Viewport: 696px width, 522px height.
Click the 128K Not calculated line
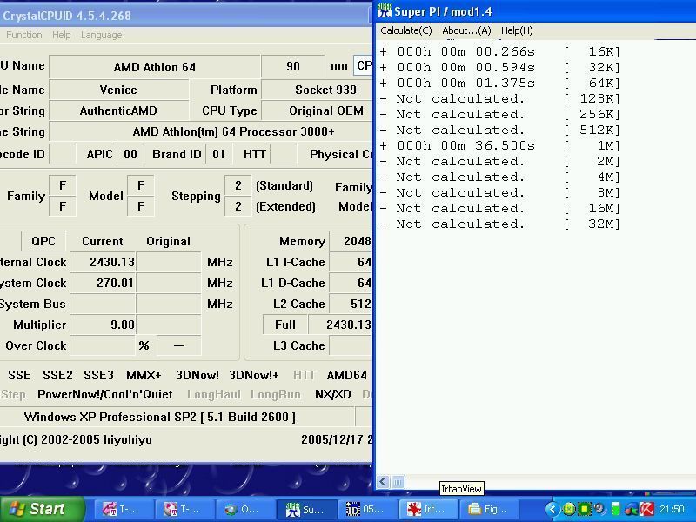pos(499,98)
